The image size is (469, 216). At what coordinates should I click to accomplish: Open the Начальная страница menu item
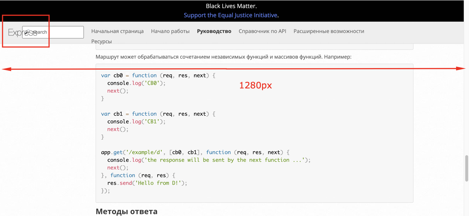(x=118, y=31)
